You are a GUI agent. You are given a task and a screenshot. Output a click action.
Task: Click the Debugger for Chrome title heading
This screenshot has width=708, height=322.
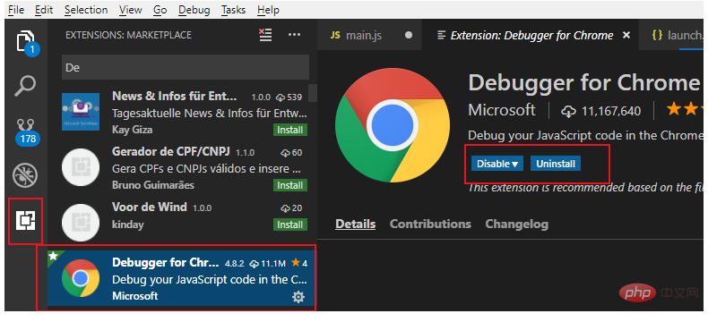(583, 82)
